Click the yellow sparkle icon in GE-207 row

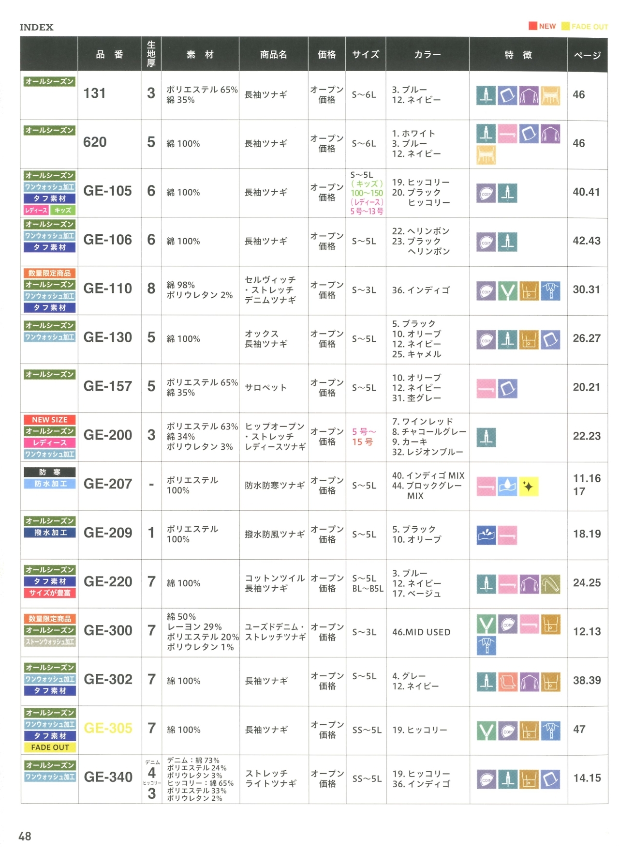(x=529, y=487)
